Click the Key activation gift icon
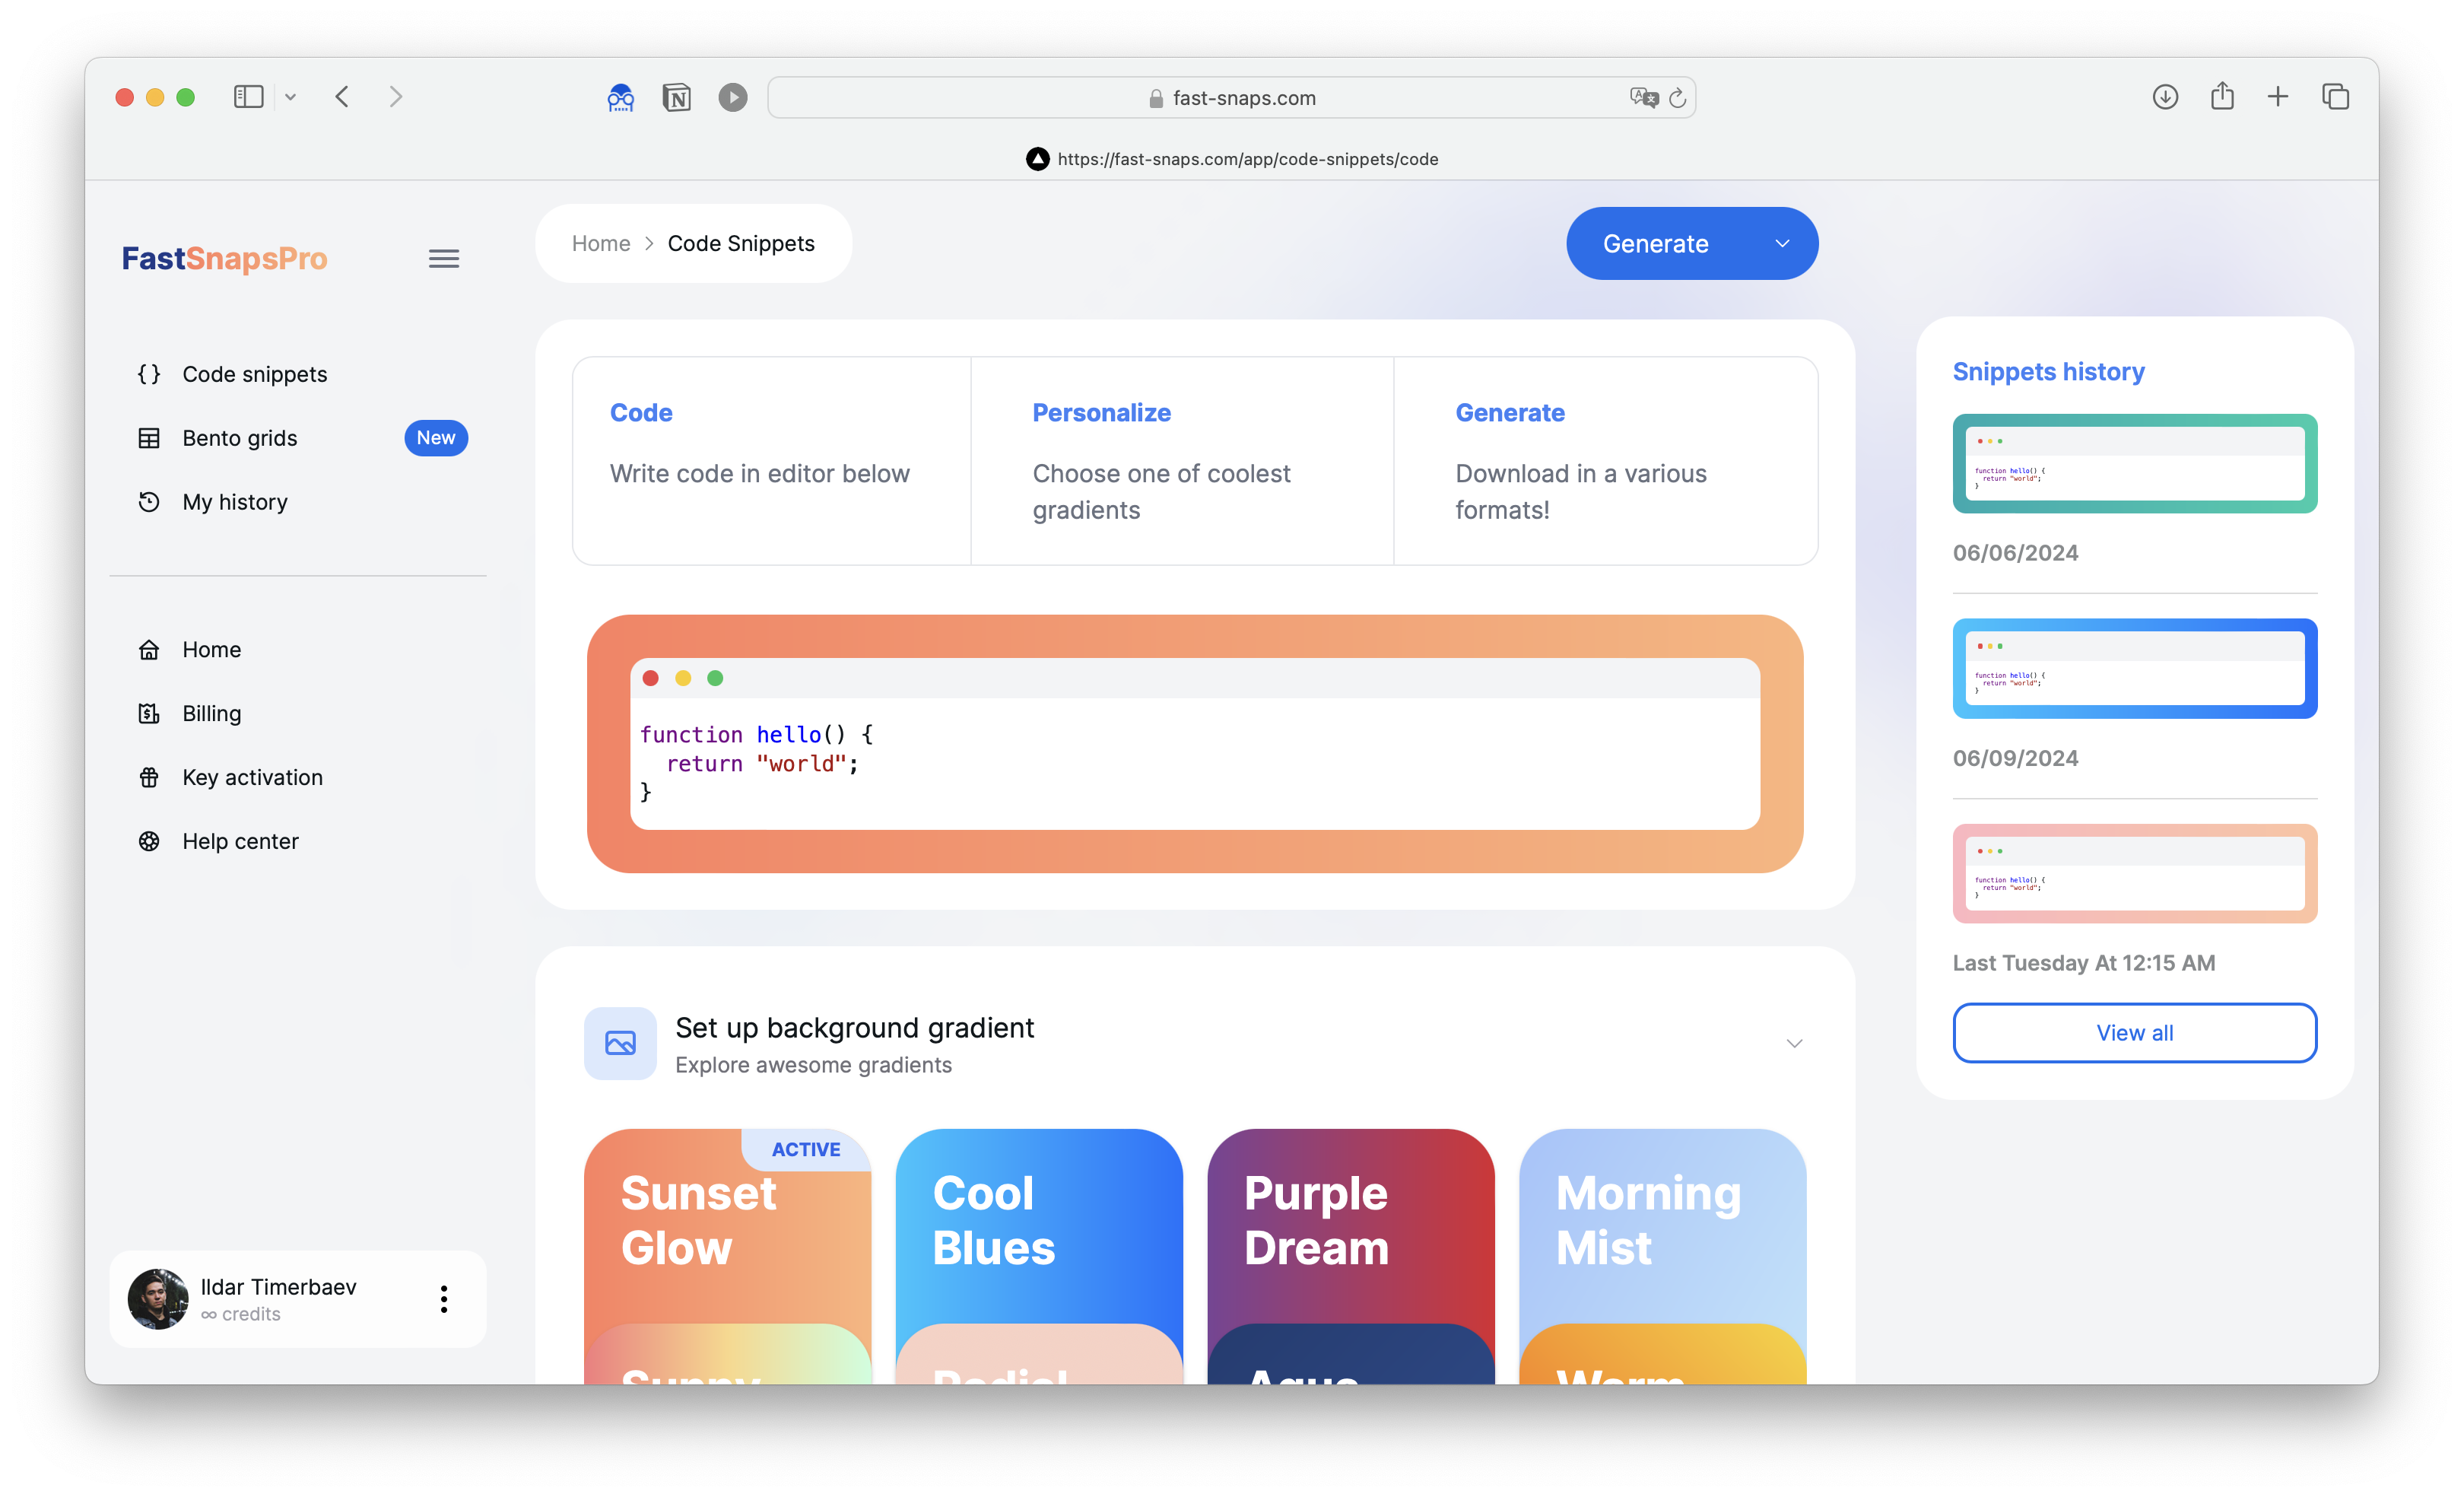The width and height of the screenshot is (2464, 1497). tap(149, 778)
